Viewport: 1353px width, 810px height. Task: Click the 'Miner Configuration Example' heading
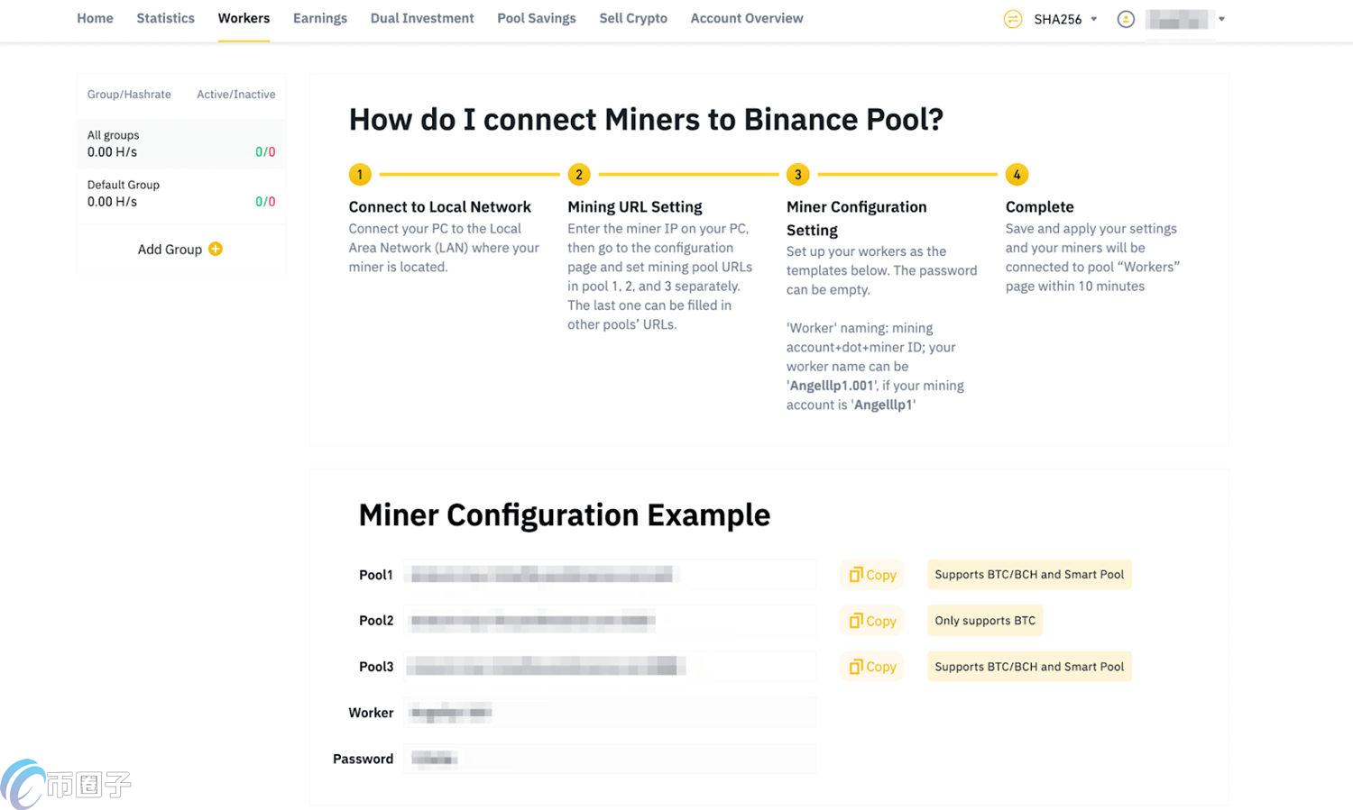564,515
